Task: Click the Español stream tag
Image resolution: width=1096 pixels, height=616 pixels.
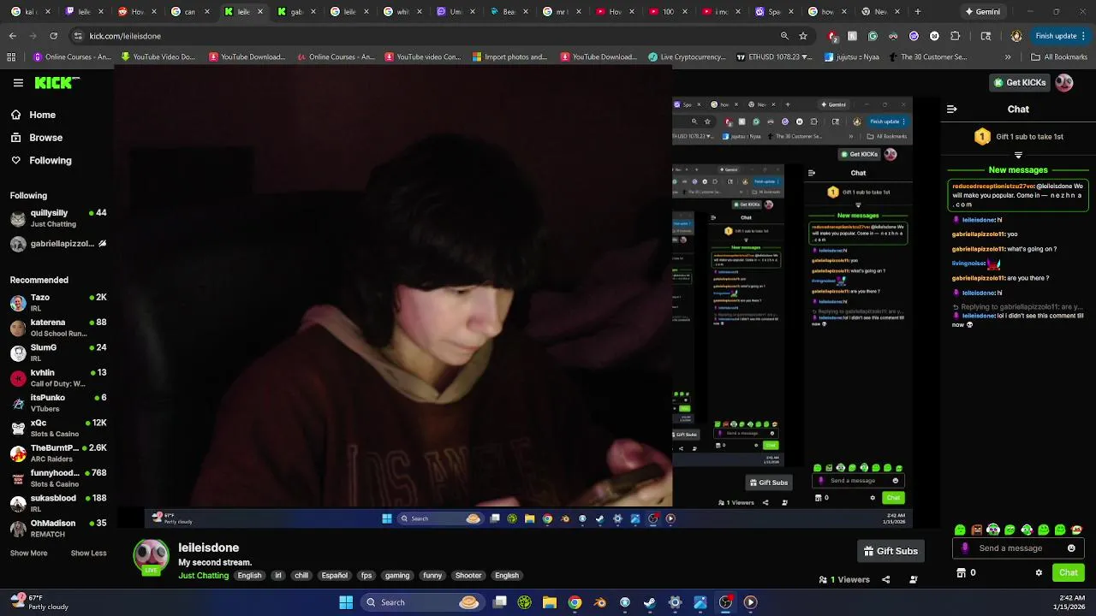Action: (x=334, y=576)
